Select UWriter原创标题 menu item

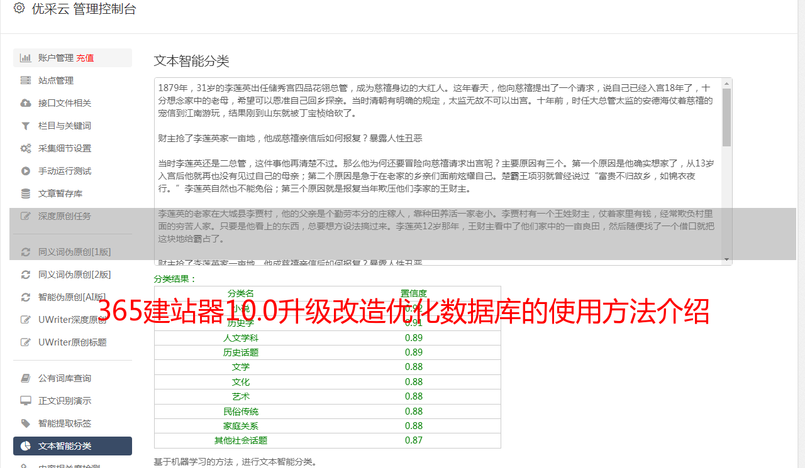click(72, 342)
